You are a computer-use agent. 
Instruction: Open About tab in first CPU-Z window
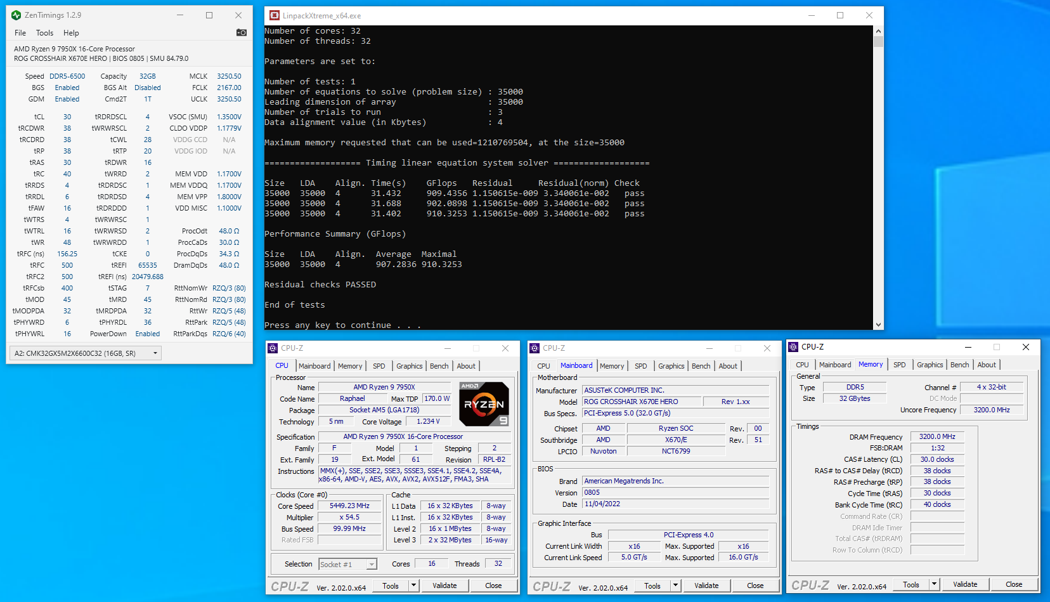click(x=466, y=366)
